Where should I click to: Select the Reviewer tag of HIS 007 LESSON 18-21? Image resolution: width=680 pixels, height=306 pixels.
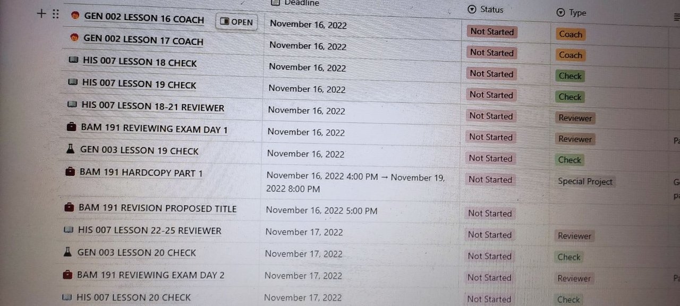point(575,118)
